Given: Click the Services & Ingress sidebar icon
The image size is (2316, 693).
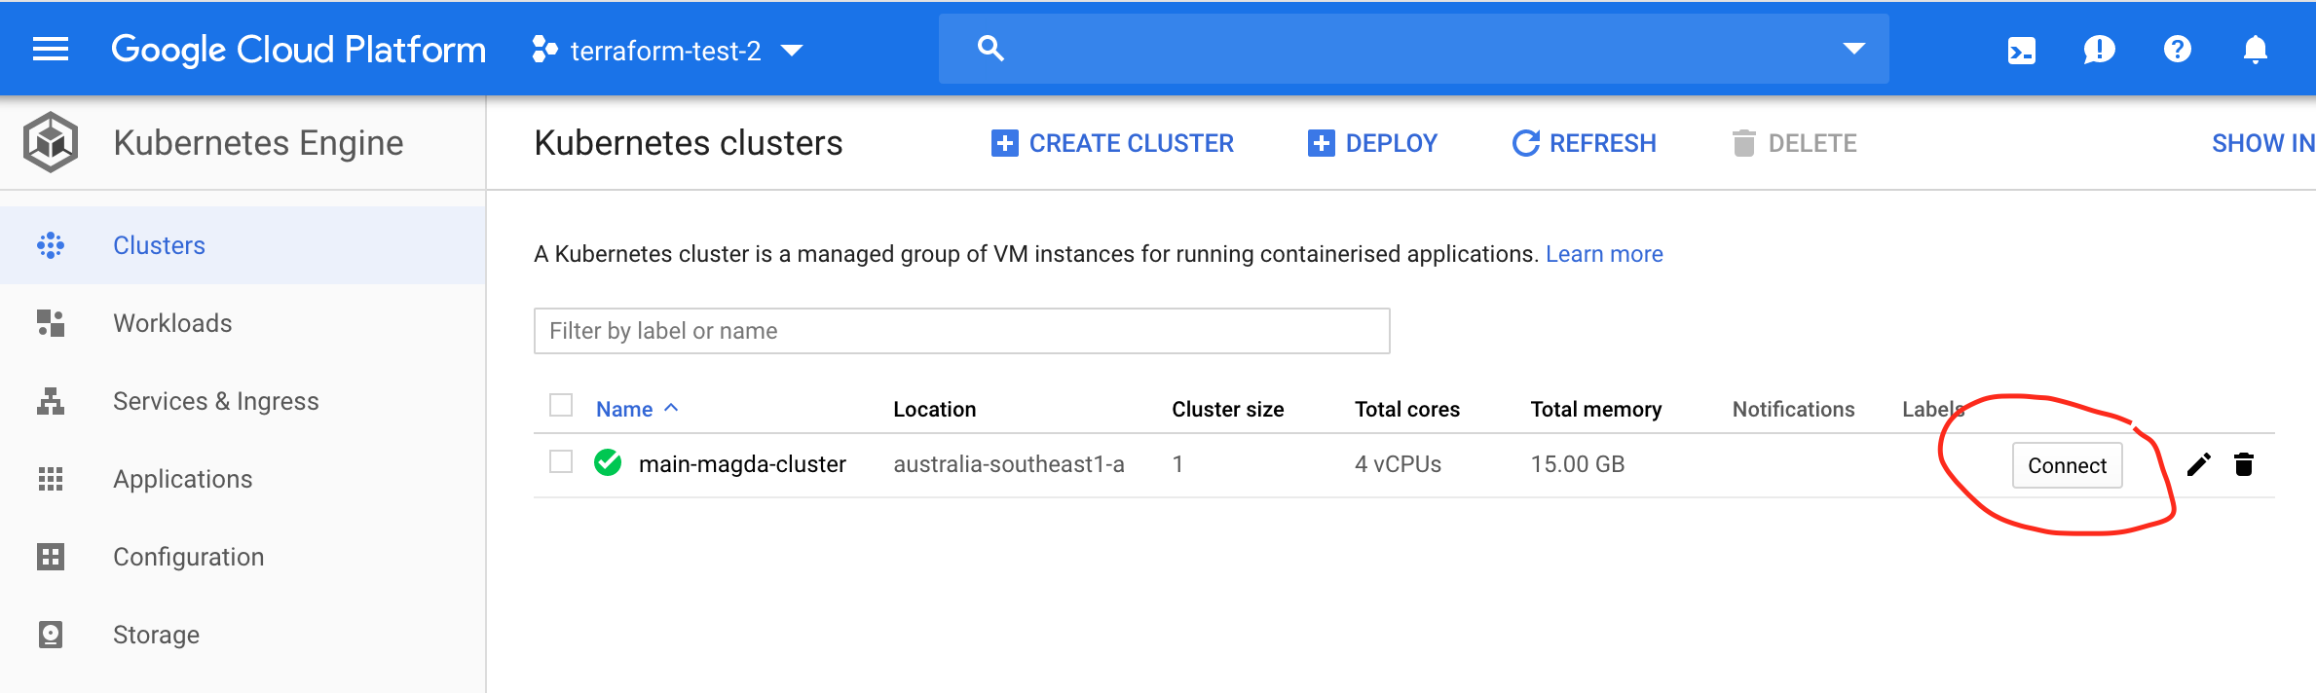Looking at the screenshot, I should (51, 401).
